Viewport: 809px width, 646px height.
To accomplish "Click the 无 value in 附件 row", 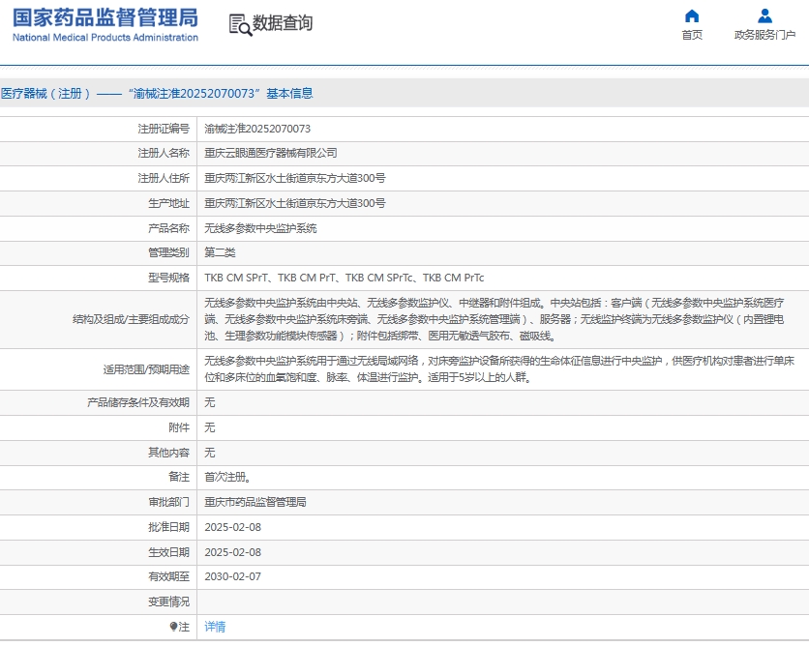I will [209, 427].
